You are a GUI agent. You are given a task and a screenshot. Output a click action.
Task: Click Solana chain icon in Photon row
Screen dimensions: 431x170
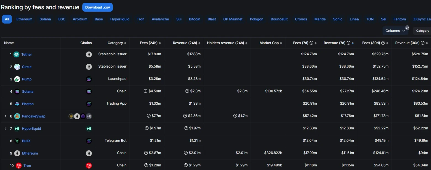(x=89, y=104)
